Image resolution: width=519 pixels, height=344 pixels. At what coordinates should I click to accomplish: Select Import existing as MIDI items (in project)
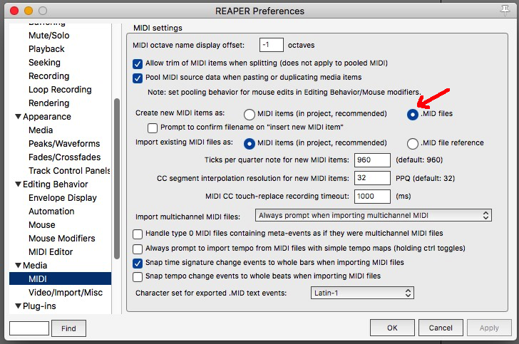point(250,144)
